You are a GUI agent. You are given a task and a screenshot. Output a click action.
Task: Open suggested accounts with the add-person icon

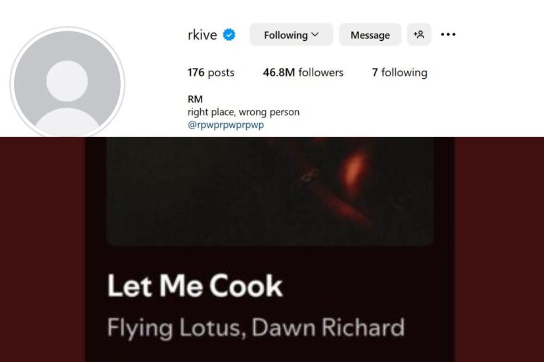point(418,34)
